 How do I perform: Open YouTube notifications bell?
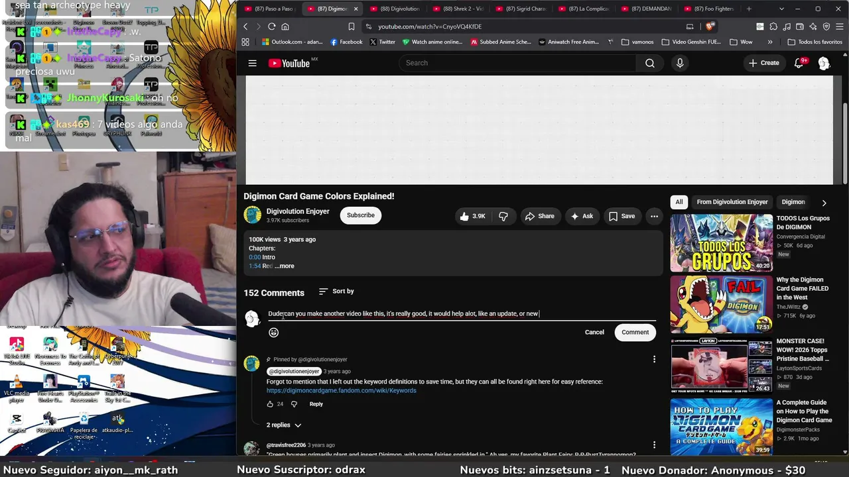(799, 63)
